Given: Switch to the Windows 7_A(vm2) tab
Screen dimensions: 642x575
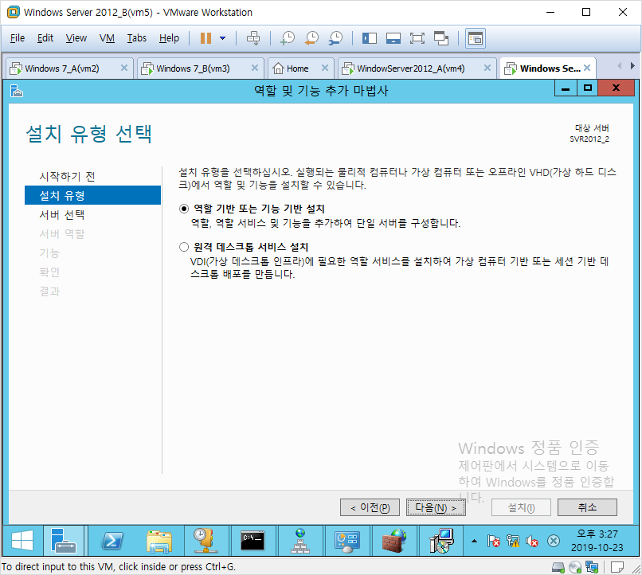Looking at the screenshot, I should (x=61, y=68).
